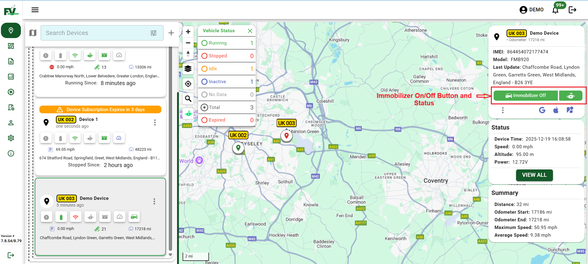Click map zoom in plus button

point(188,32)
